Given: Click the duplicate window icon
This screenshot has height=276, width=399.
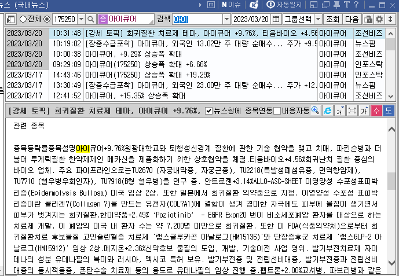Looking at the screenshot, I should [x=325, y=5].
